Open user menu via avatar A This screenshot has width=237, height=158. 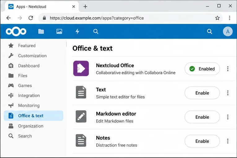[228, 32]
